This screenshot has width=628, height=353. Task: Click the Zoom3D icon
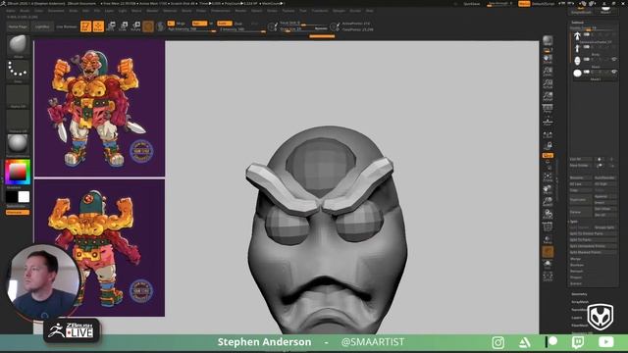548,201
